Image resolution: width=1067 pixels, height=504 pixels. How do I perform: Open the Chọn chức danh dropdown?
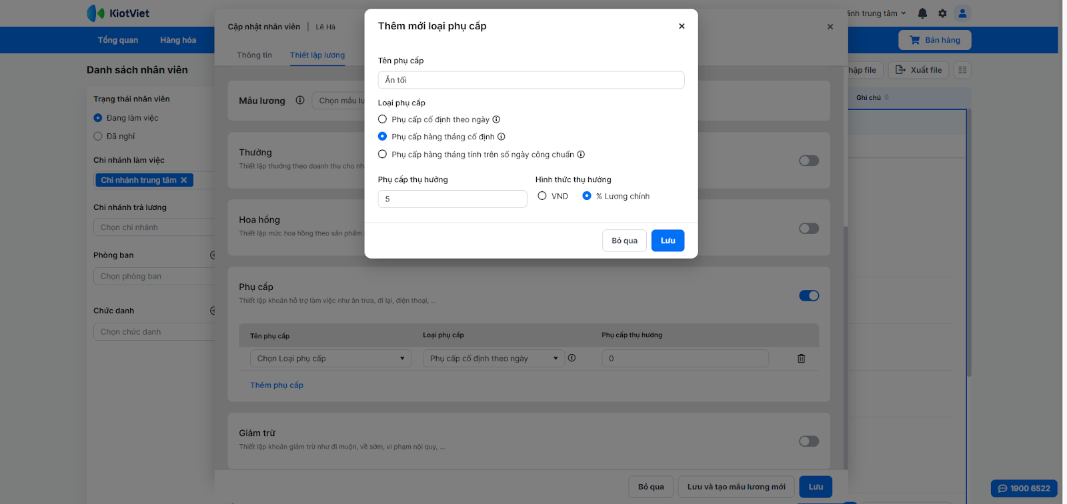tap(155, 332)
